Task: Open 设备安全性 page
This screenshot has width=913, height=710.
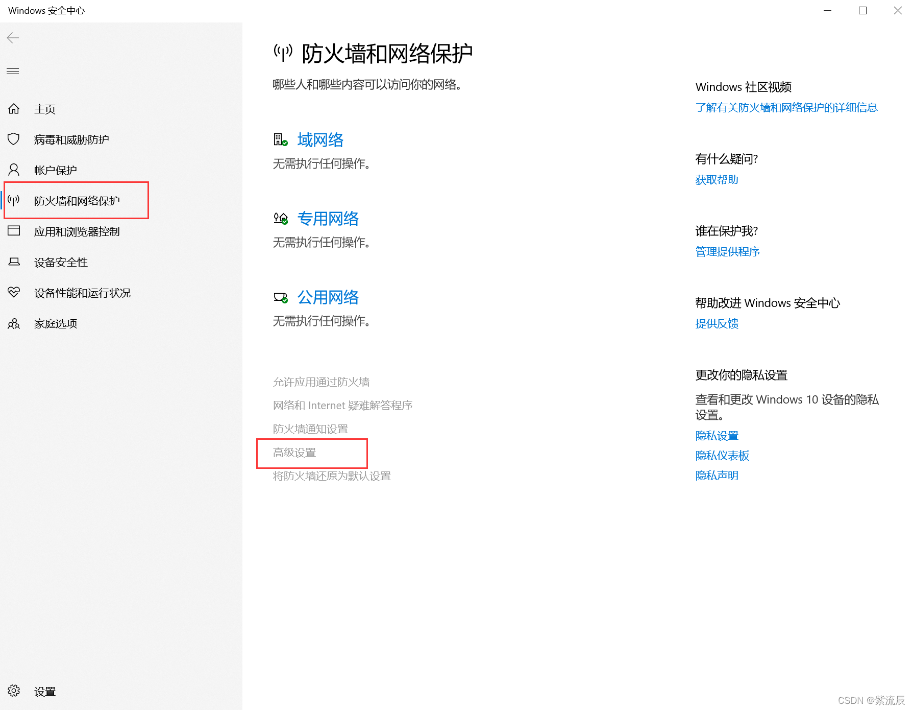Action: point(61,262)
